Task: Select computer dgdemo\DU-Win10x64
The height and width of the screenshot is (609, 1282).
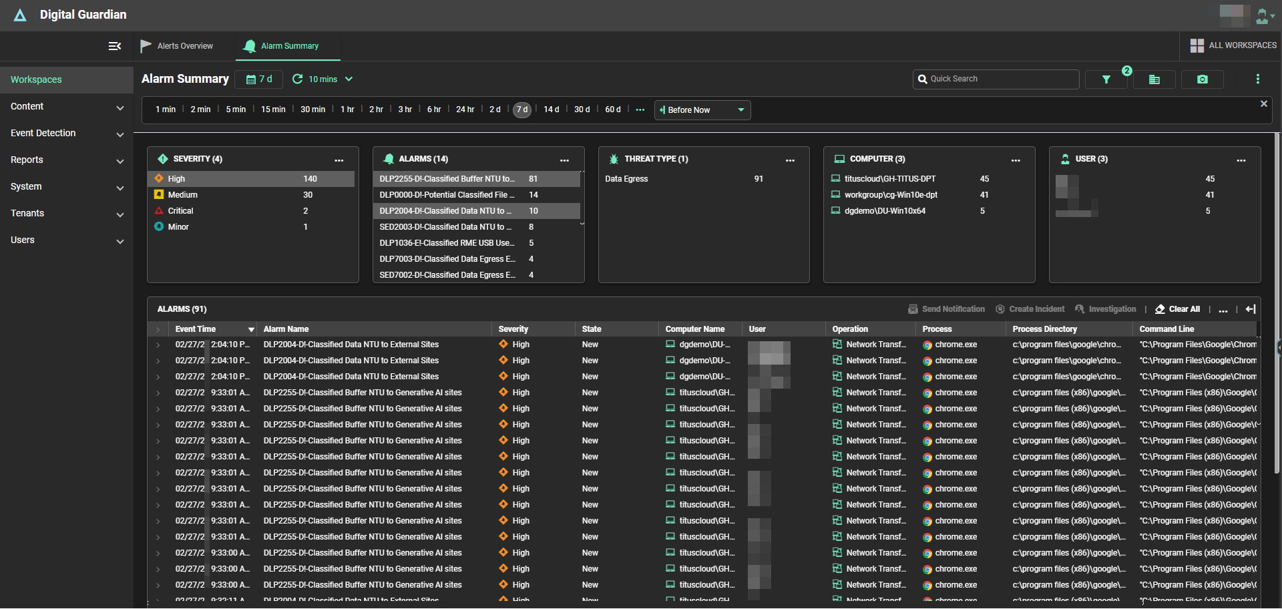Action: point(928,211)
